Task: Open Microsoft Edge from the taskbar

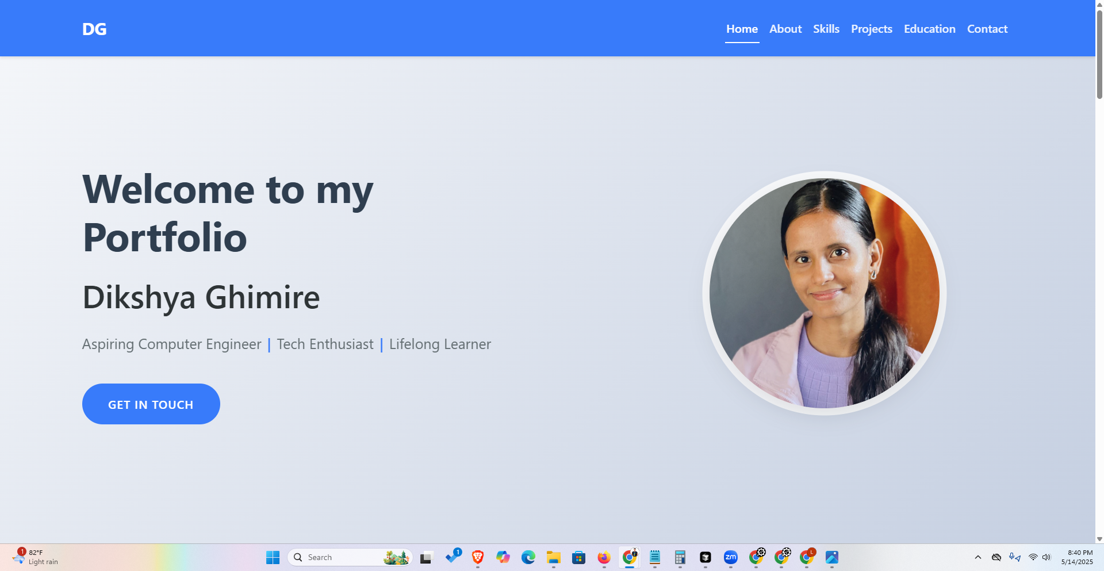Action: (x=528, y=557)
